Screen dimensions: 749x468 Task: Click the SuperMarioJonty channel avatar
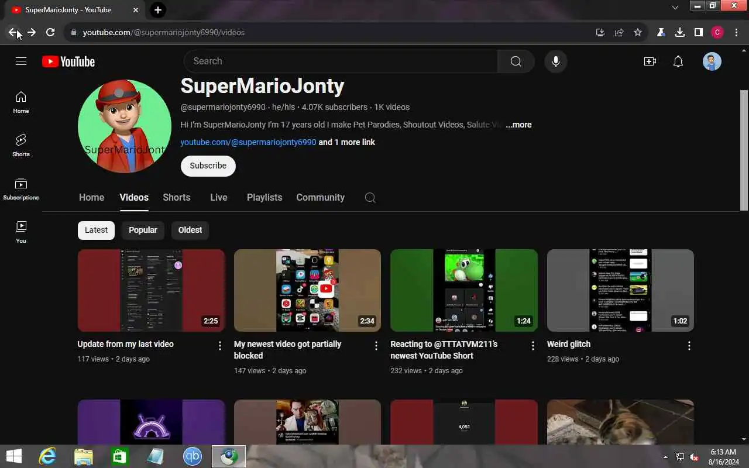[125, 126]
